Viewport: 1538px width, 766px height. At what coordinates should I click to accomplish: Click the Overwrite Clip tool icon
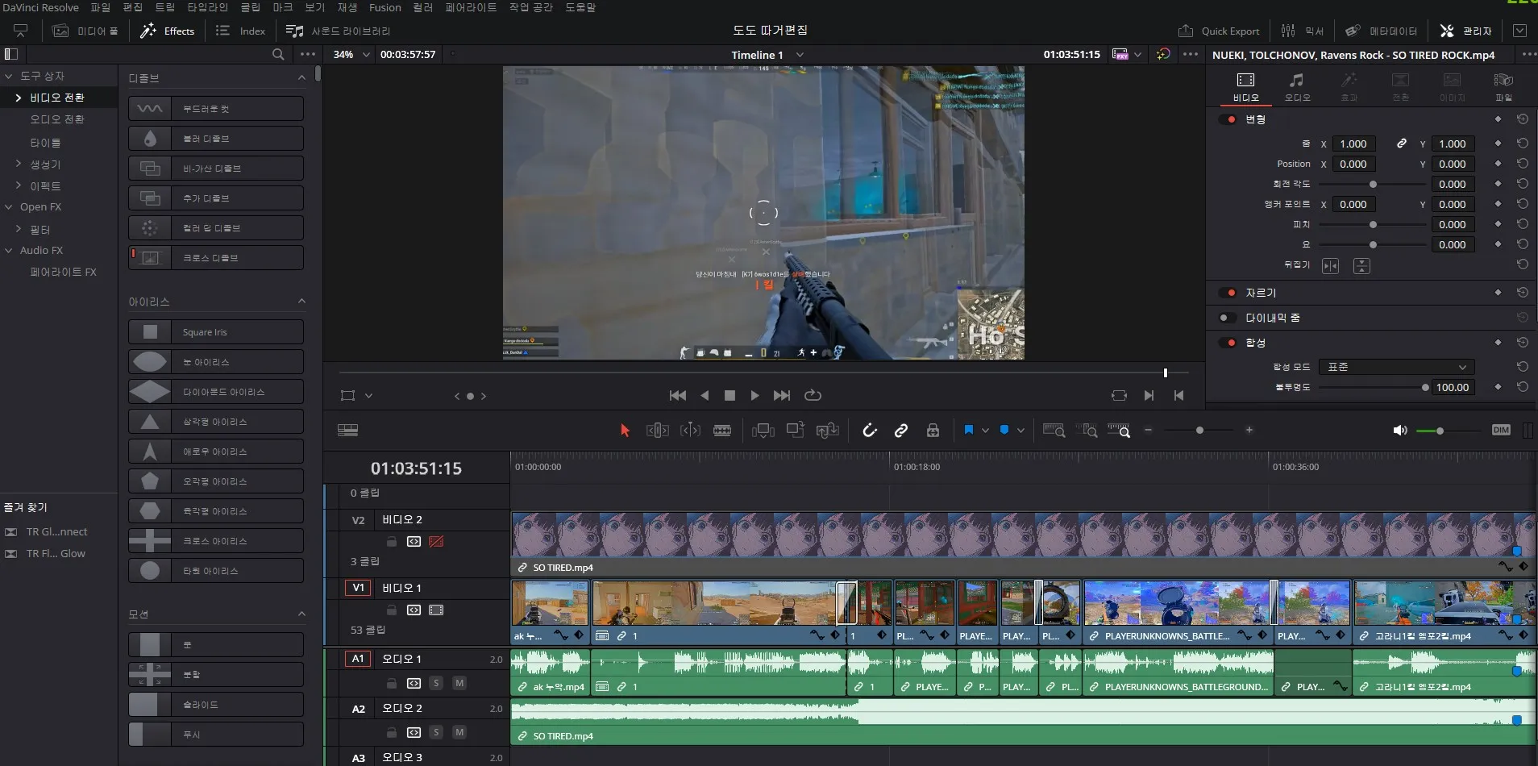[796, 431]
